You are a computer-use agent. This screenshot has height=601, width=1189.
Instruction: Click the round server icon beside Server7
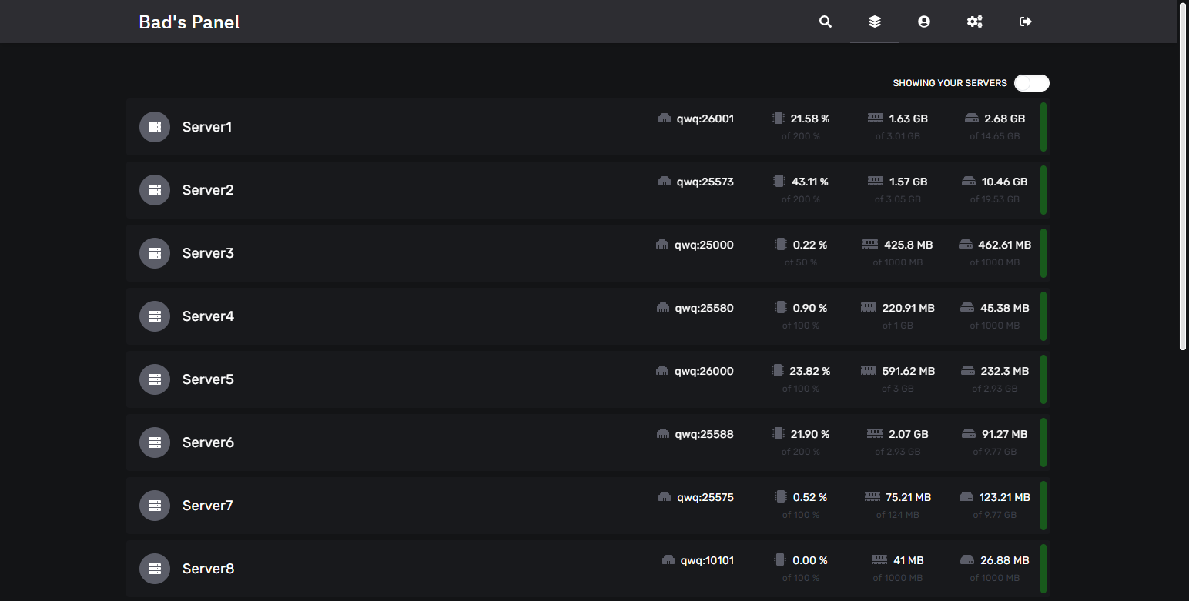154,506
